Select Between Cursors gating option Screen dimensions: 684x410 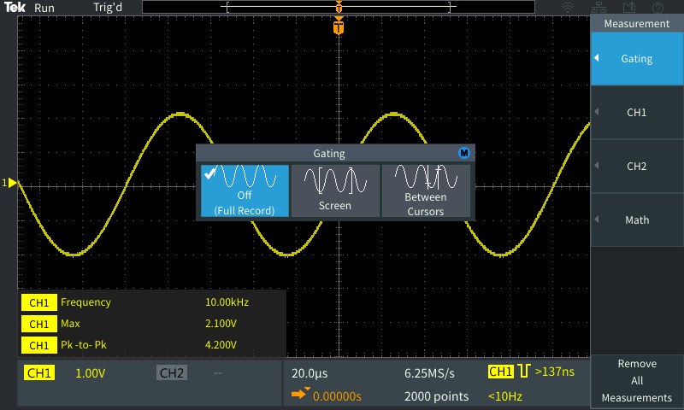click(x=426, y=190)
